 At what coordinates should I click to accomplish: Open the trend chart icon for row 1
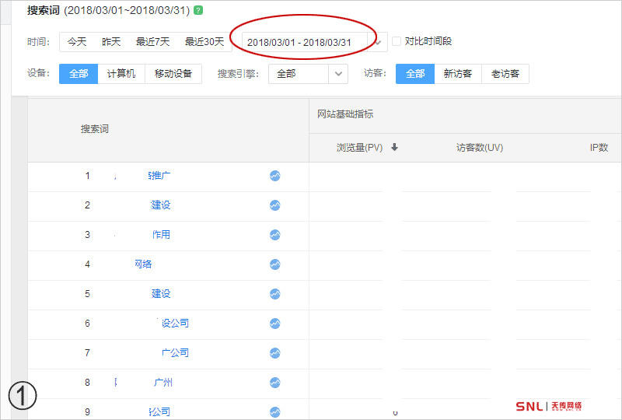274,176
